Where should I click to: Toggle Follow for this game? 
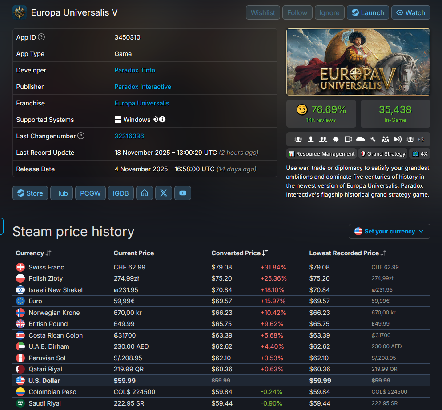[x=297, y=13]
